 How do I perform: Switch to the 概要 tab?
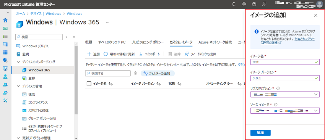[89, 42]
